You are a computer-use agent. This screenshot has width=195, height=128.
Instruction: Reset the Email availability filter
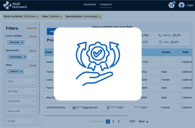point(33,36)
